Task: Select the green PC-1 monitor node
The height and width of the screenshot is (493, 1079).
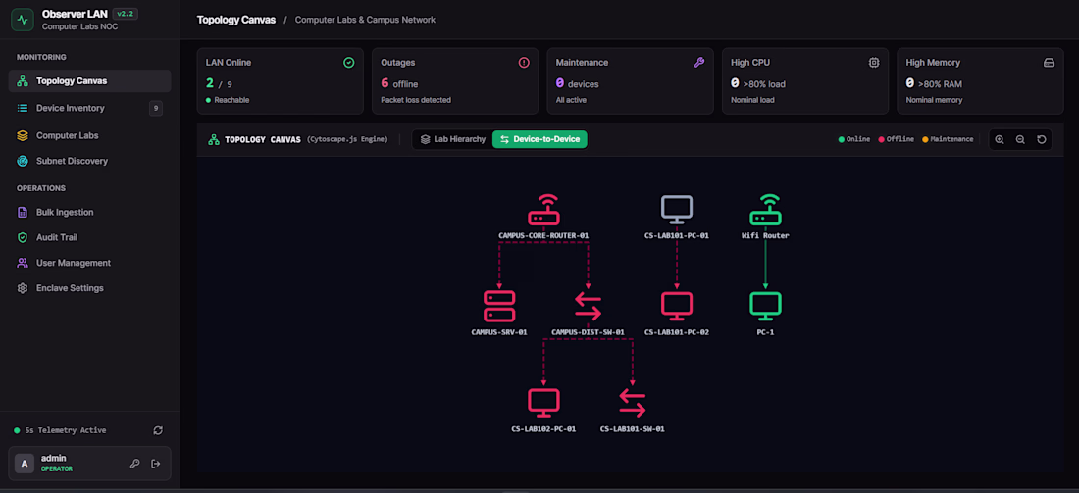Action: [x=765, y=306]
